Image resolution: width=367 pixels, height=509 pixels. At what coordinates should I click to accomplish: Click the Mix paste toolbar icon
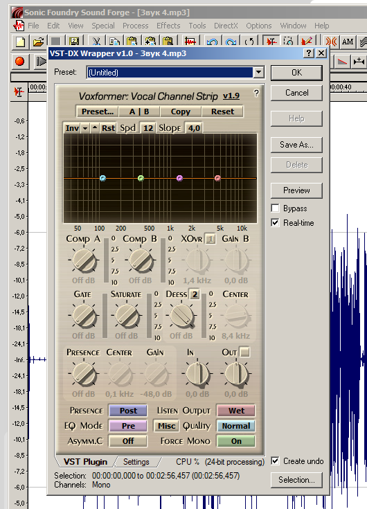pos(150,42)
